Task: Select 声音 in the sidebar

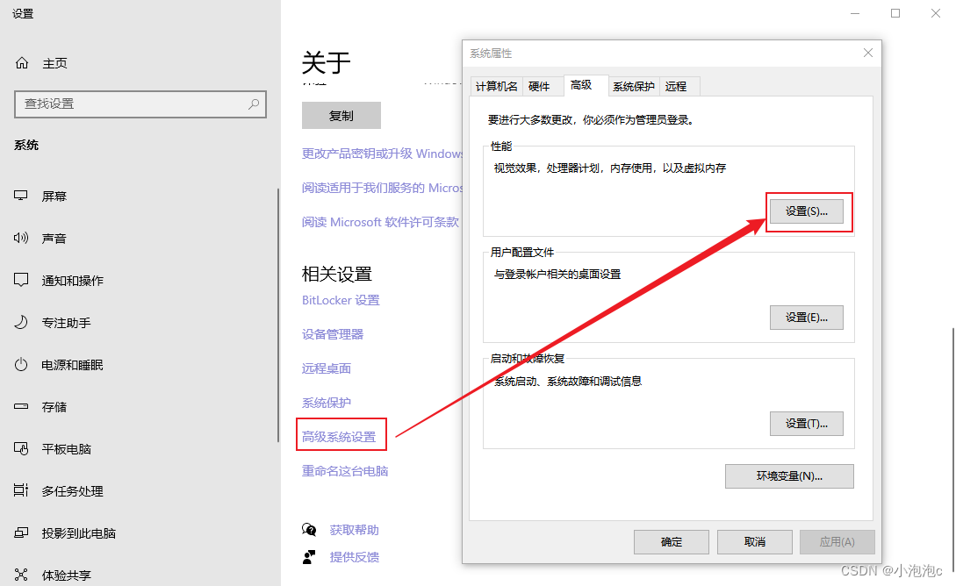Action: (54, 239)
